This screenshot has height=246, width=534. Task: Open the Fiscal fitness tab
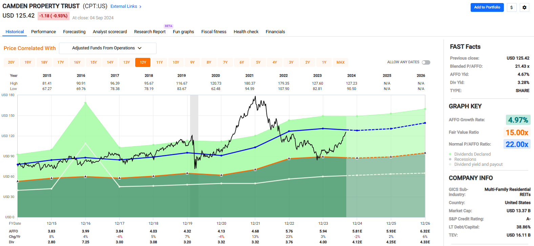[x=214, y=32]
